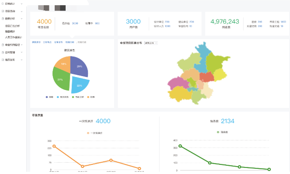Expand the 项目查询 sidebar chevron
Image resolution: width=290 pixels, height=174 pixels.
[21, 11]
